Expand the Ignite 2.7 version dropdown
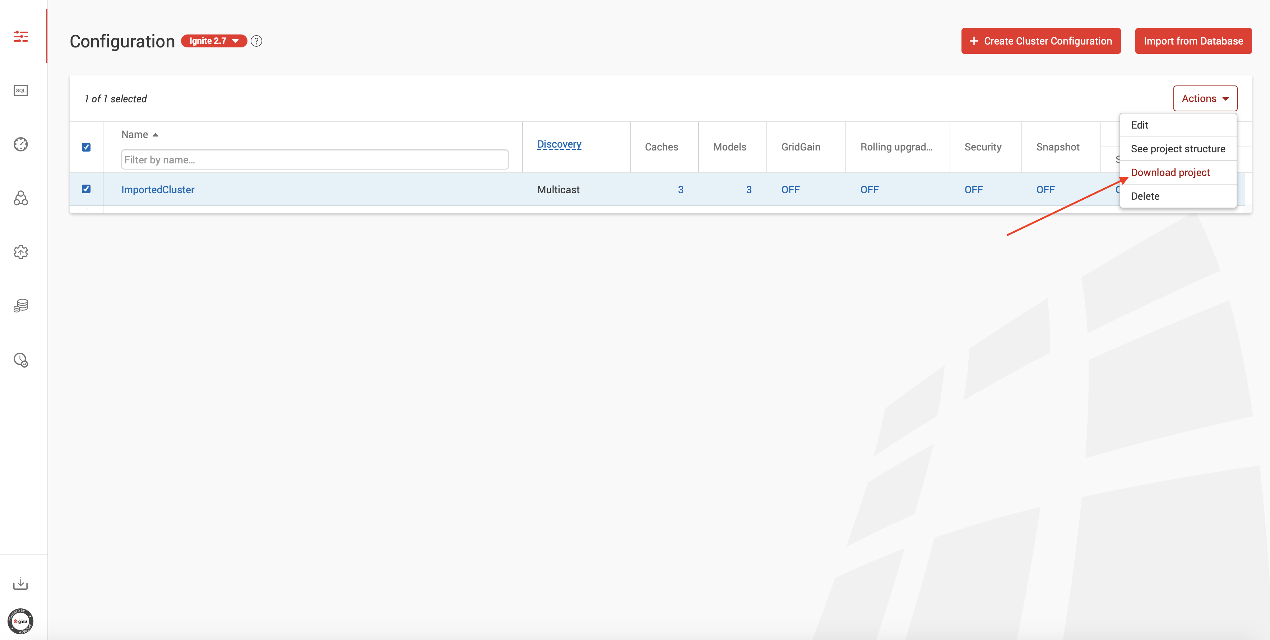This screenshot has height=640, width=1270. [214, 41]
